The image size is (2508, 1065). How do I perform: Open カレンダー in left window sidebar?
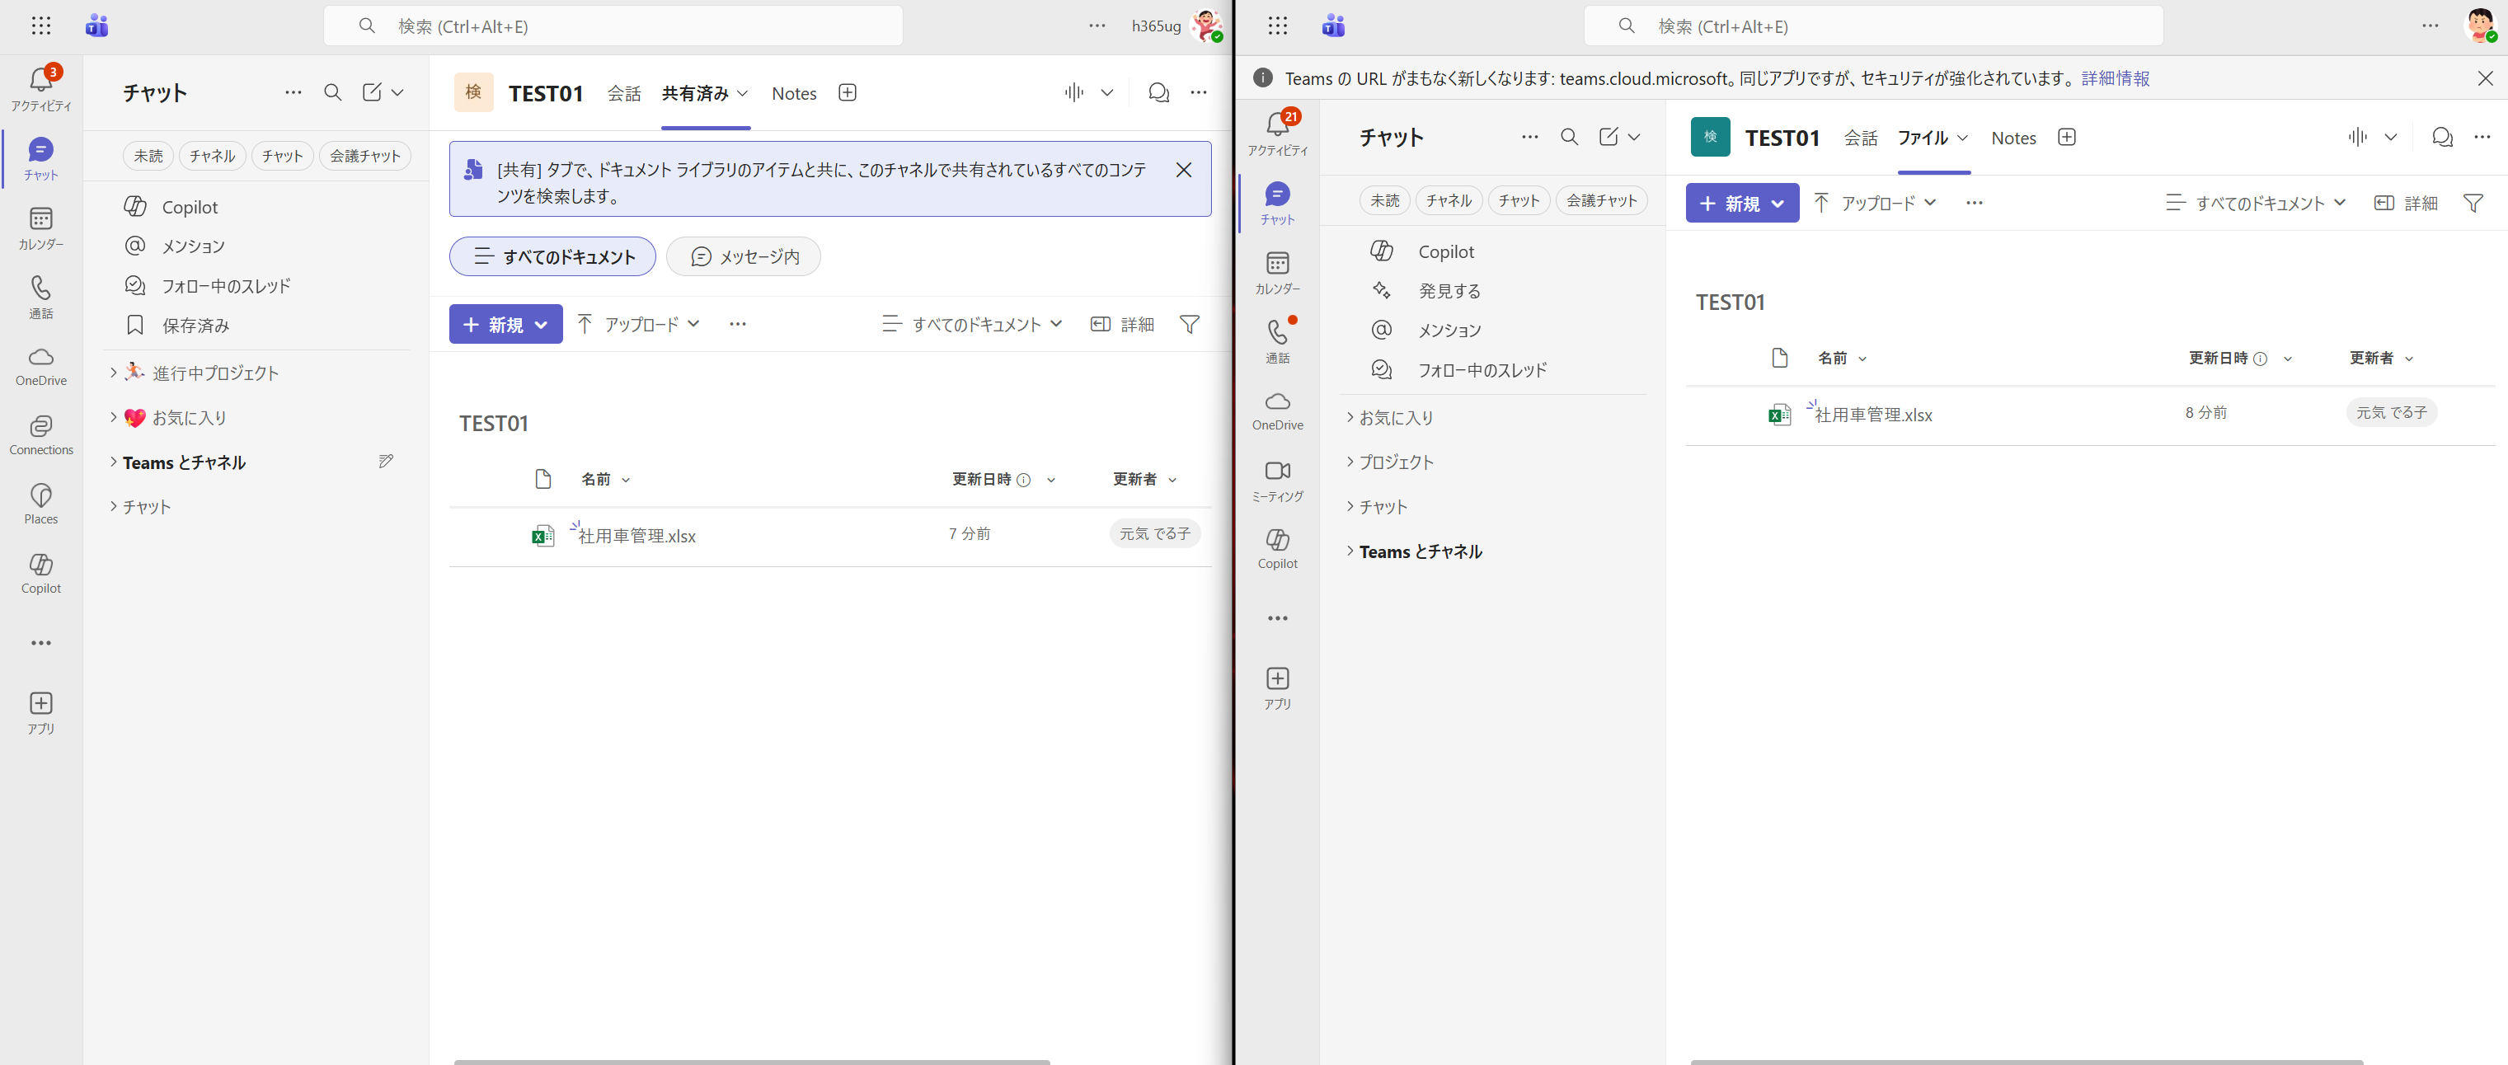coord(41,227)
